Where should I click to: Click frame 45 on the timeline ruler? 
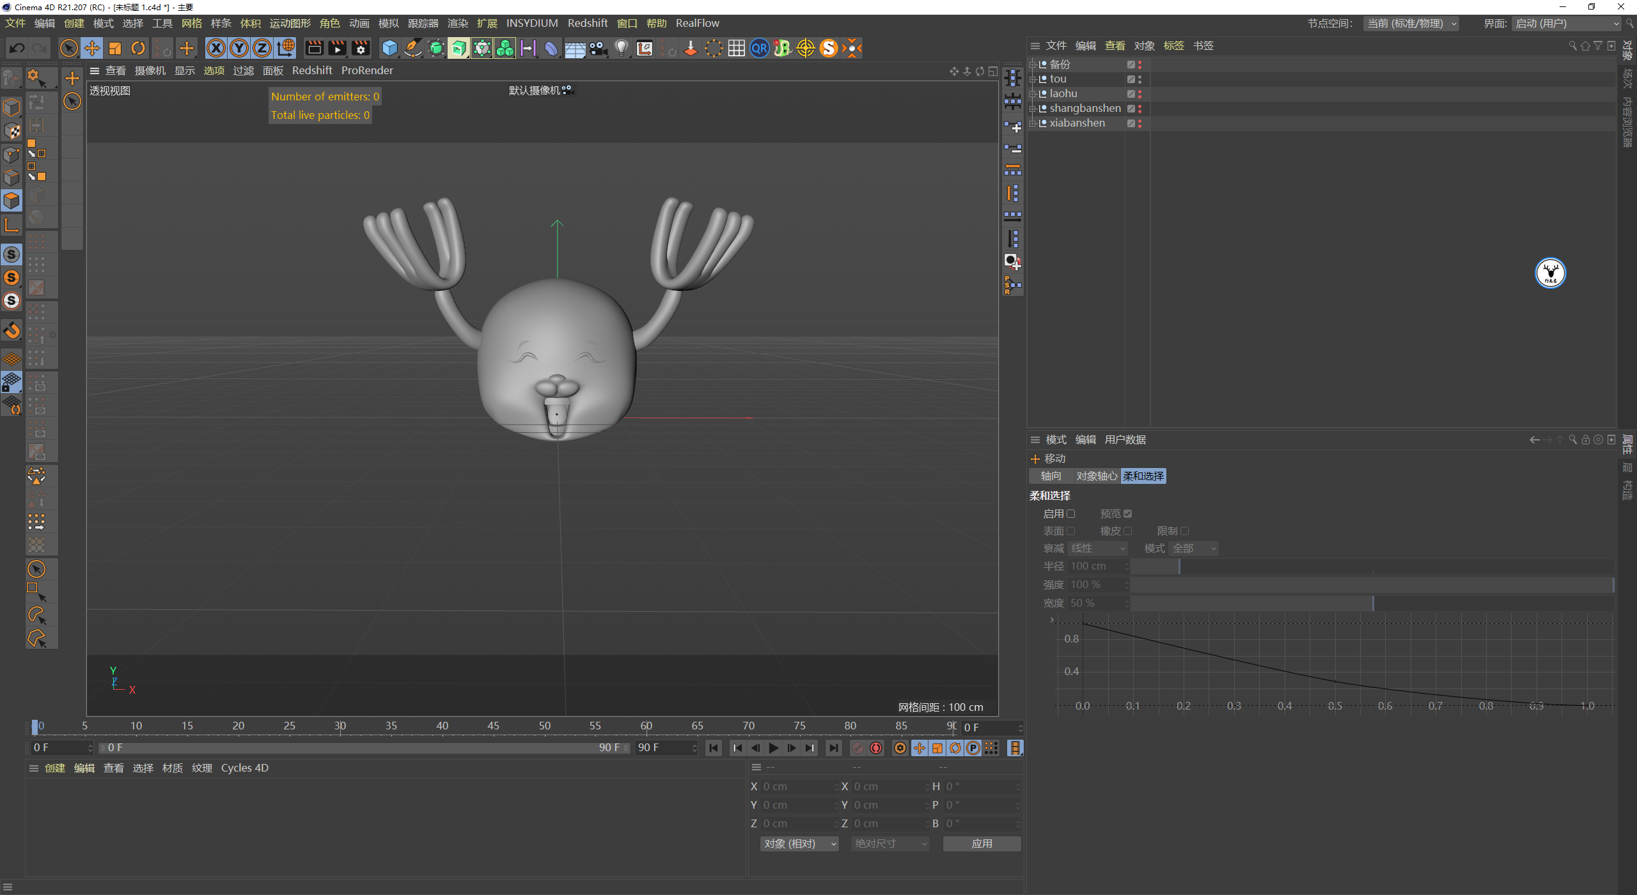click(493, 726)
